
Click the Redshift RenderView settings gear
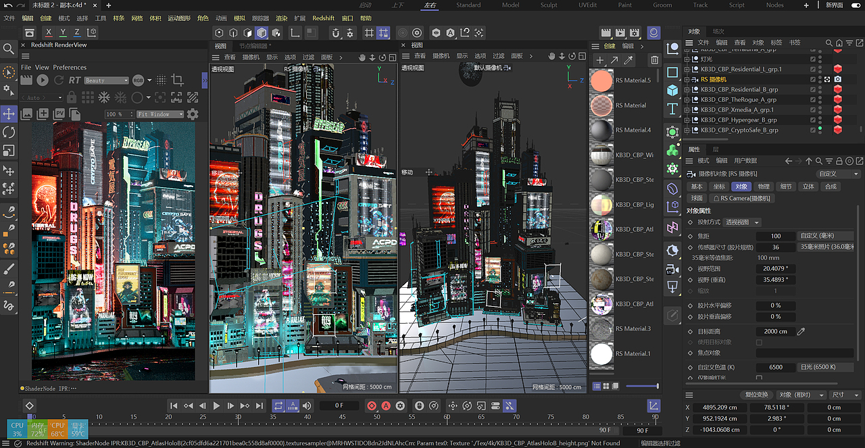192,114
